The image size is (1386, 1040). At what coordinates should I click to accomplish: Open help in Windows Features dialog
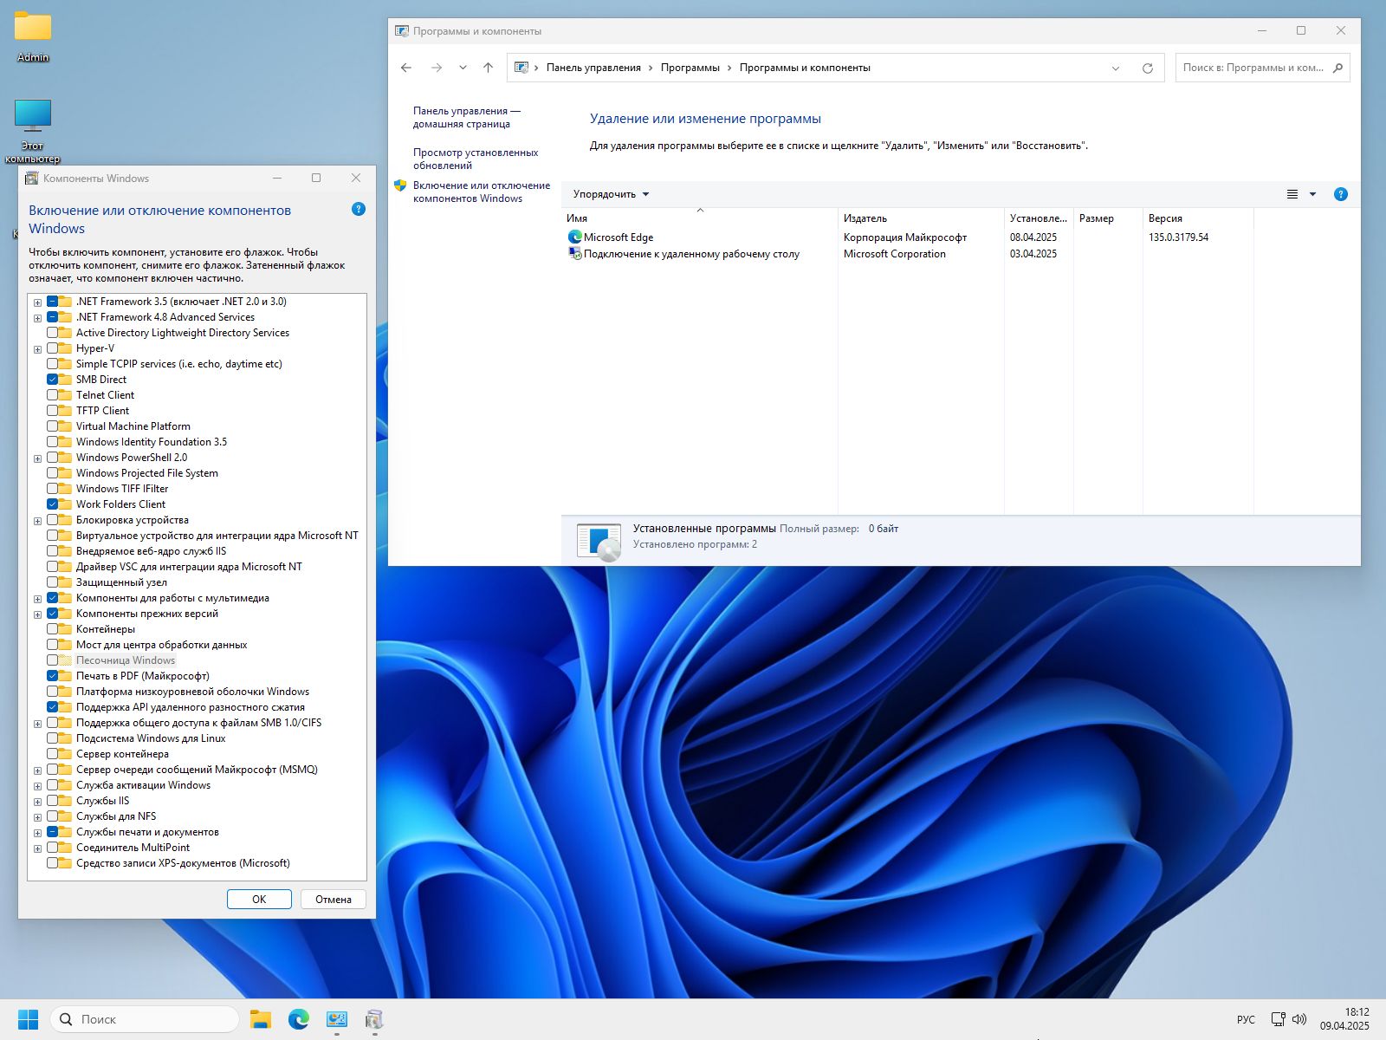(359, 209)
